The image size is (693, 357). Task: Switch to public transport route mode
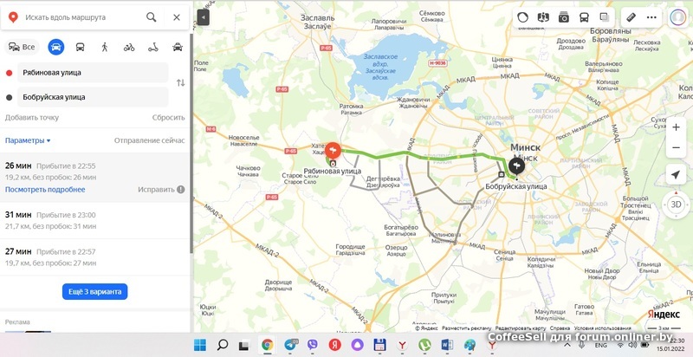coord(80,47)
